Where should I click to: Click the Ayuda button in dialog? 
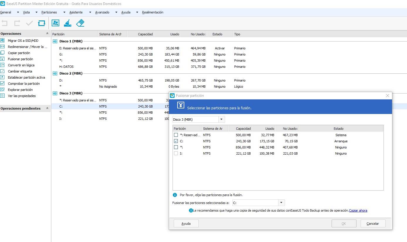tap(186, 224)
